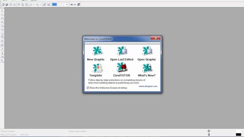This screenshot has height=137, width=244.
Task: Open the Help menu
Action: tap(34, 0)
